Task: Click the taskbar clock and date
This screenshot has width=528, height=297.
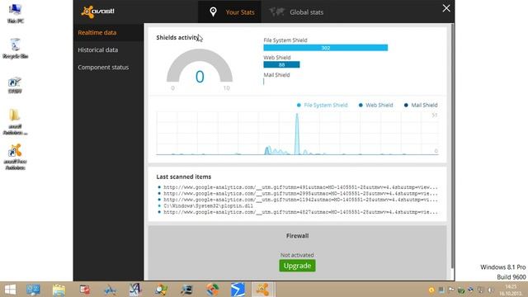Action: click(511, 290)
